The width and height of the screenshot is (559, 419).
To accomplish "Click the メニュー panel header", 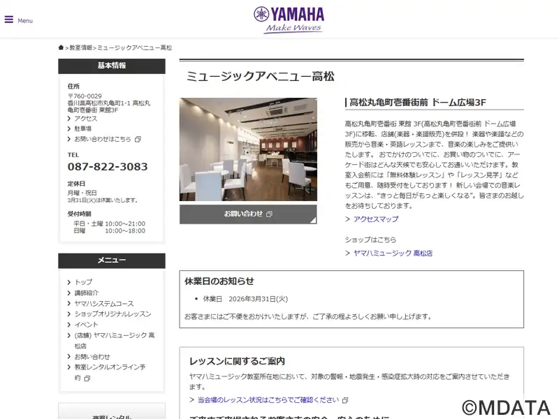I will (112, 260).
